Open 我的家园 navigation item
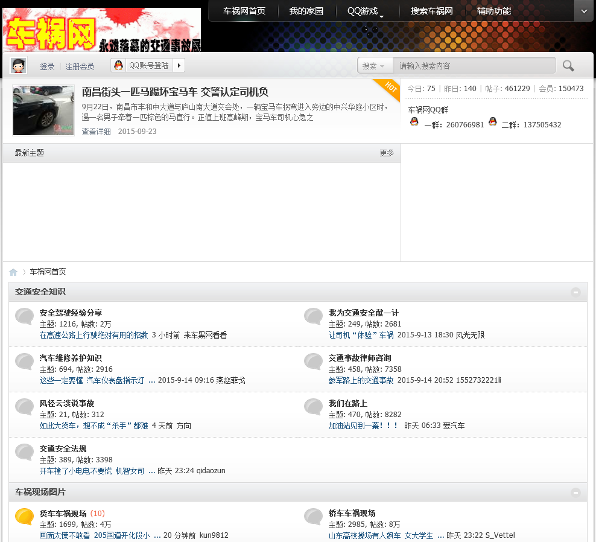The height and width of the screenshot is (542, 596). point(306,11)
